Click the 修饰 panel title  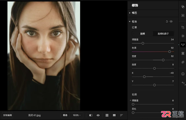(135, 5)
